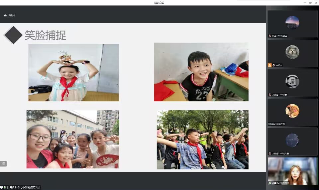The width and height of the screenshot is (319, 190).
Task: Click the first participant's muted microphone icon
Action: coord(270,36)
